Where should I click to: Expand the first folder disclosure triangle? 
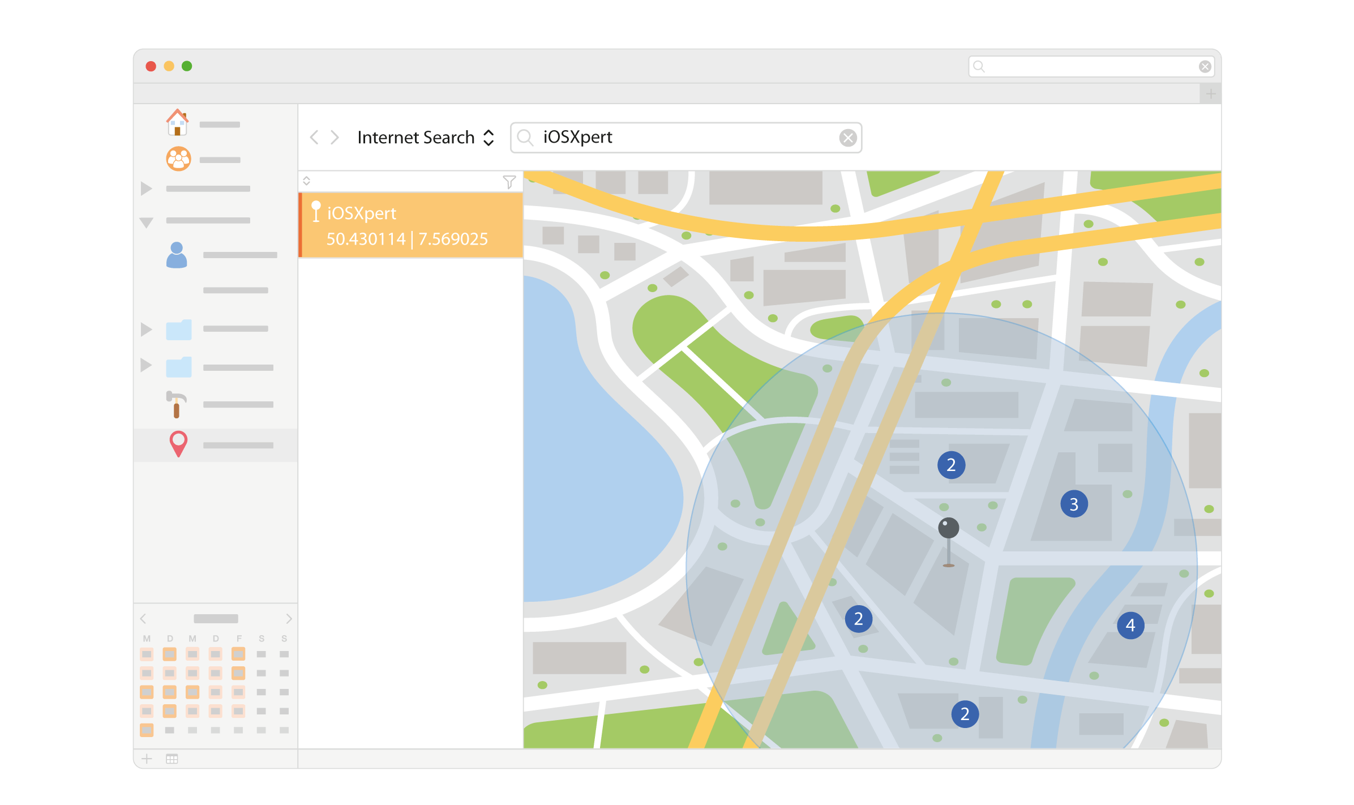[x=146, y=329]
